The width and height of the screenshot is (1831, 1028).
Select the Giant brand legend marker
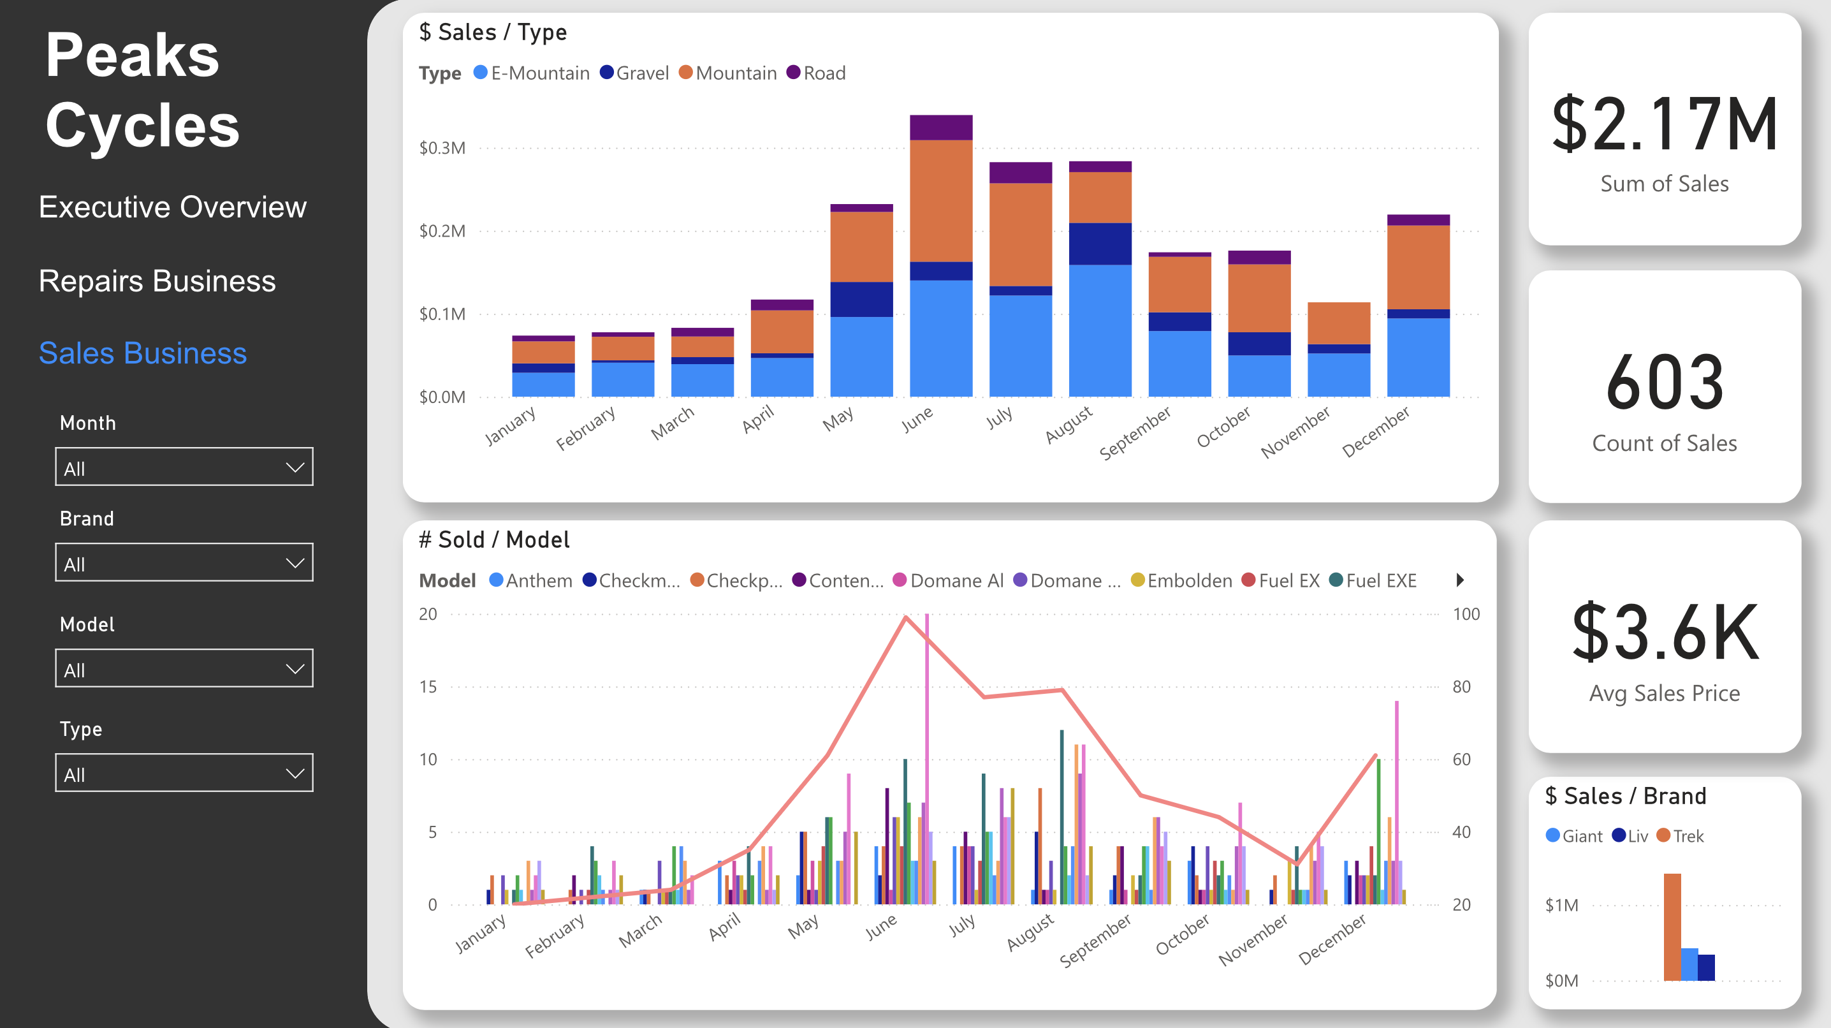click(1552, 835)
